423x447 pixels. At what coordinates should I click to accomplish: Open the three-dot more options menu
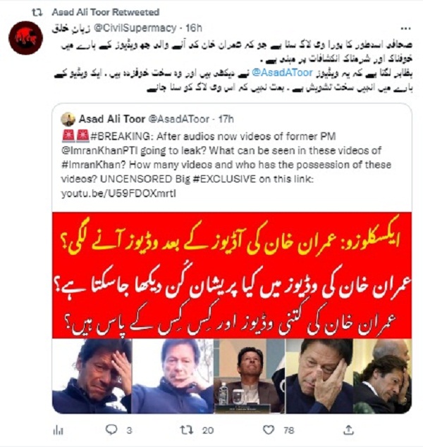click(405, 28)
